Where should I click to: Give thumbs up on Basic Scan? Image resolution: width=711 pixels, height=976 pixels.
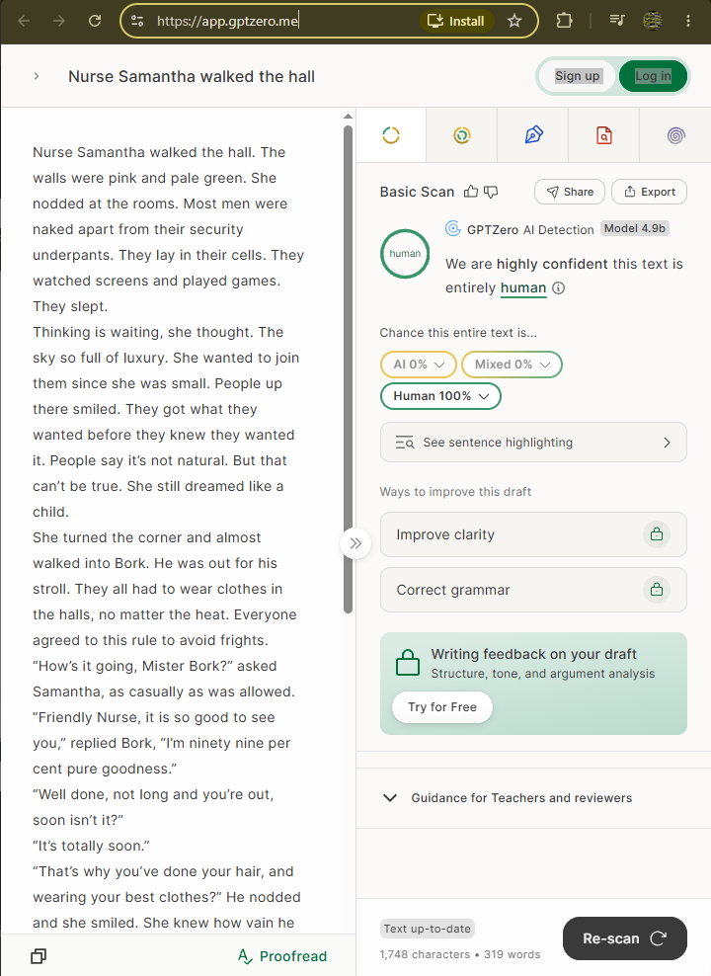(471, 192)
